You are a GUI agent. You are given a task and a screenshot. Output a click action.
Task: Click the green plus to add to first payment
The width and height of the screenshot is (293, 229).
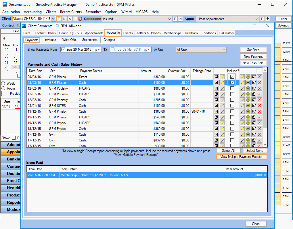pyautogui.click(x=248, y=77)
